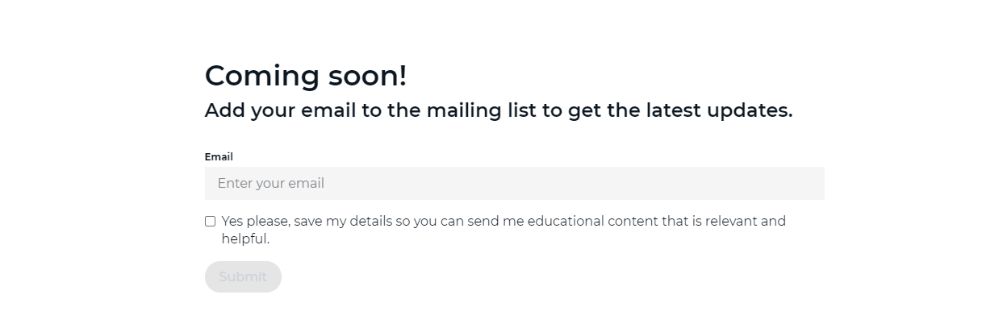
Task: Submit the mailing list form
Action: 243,276
